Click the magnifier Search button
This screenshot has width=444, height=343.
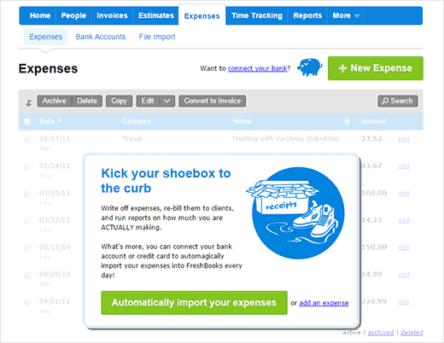(x=398, y=101)
